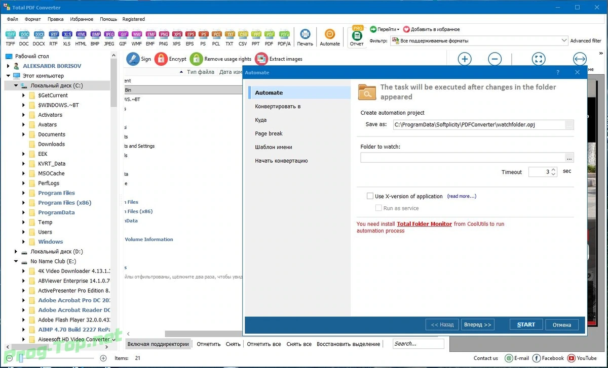
Task: Open the Отчет PRO report icon
Action: tap(357, 35)
